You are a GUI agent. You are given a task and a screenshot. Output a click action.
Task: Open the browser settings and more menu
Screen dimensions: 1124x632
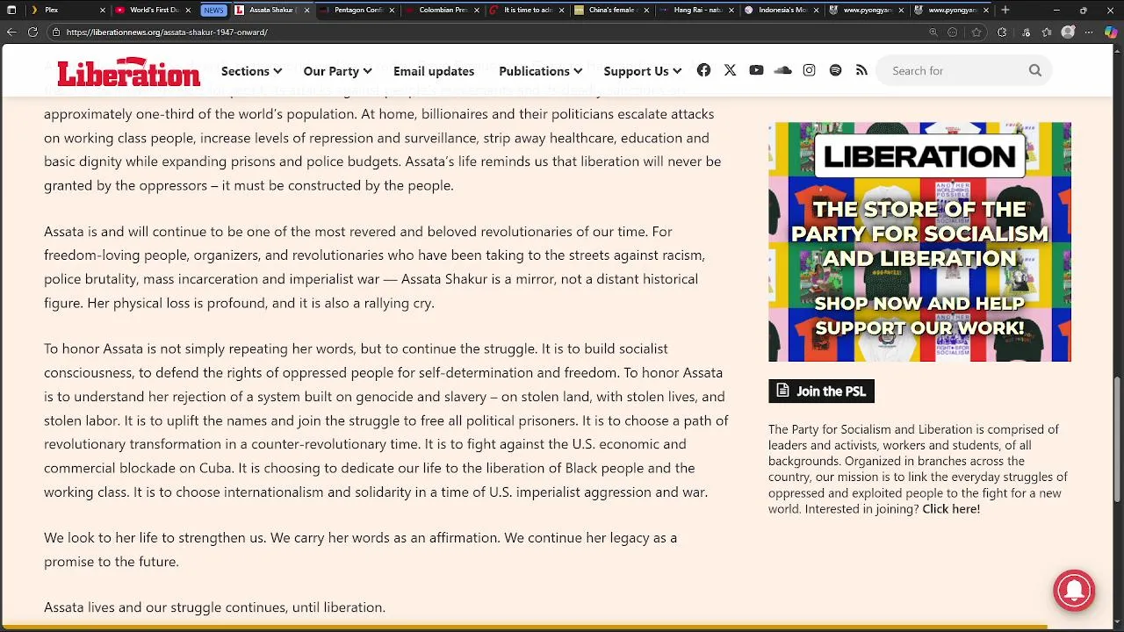click(x=1090, y=32)
